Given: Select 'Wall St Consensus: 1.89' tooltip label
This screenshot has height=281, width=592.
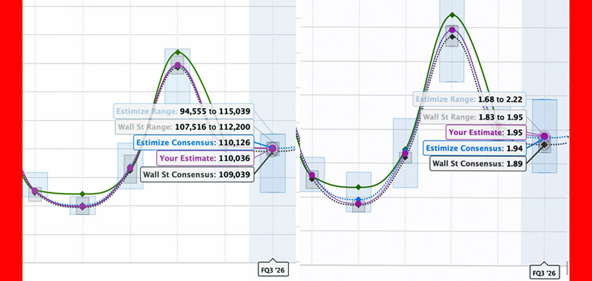Looking at the screenshot, I should 478,164.
